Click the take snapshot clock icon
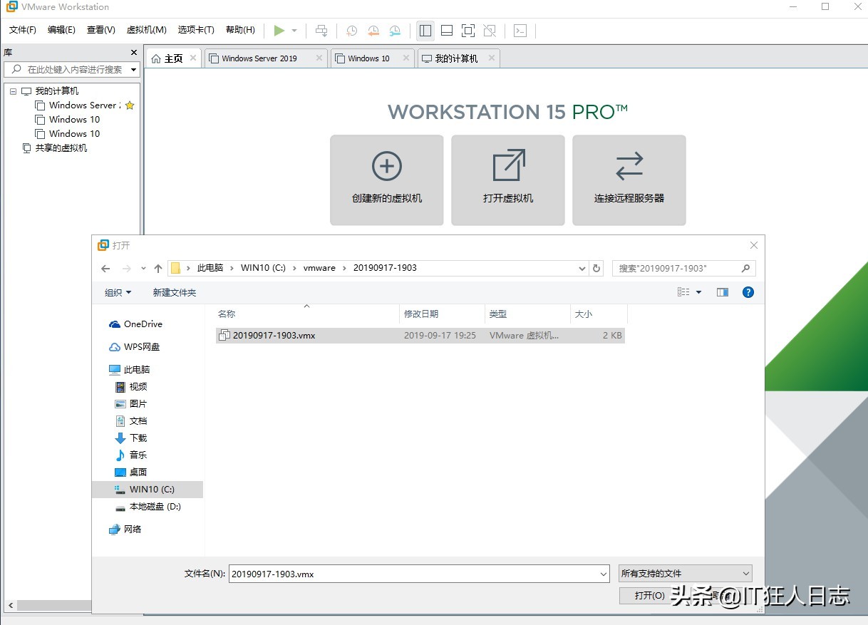Screen dimensions: 868x625 351,31
